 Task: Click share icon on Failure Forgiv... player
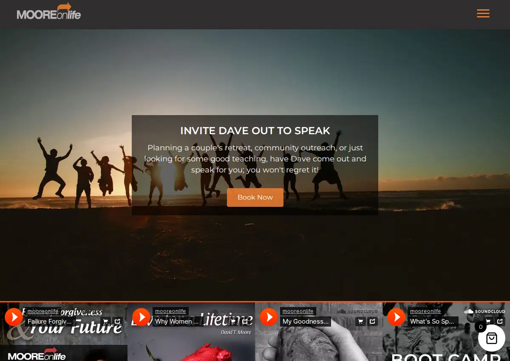[x=118, y=322]
